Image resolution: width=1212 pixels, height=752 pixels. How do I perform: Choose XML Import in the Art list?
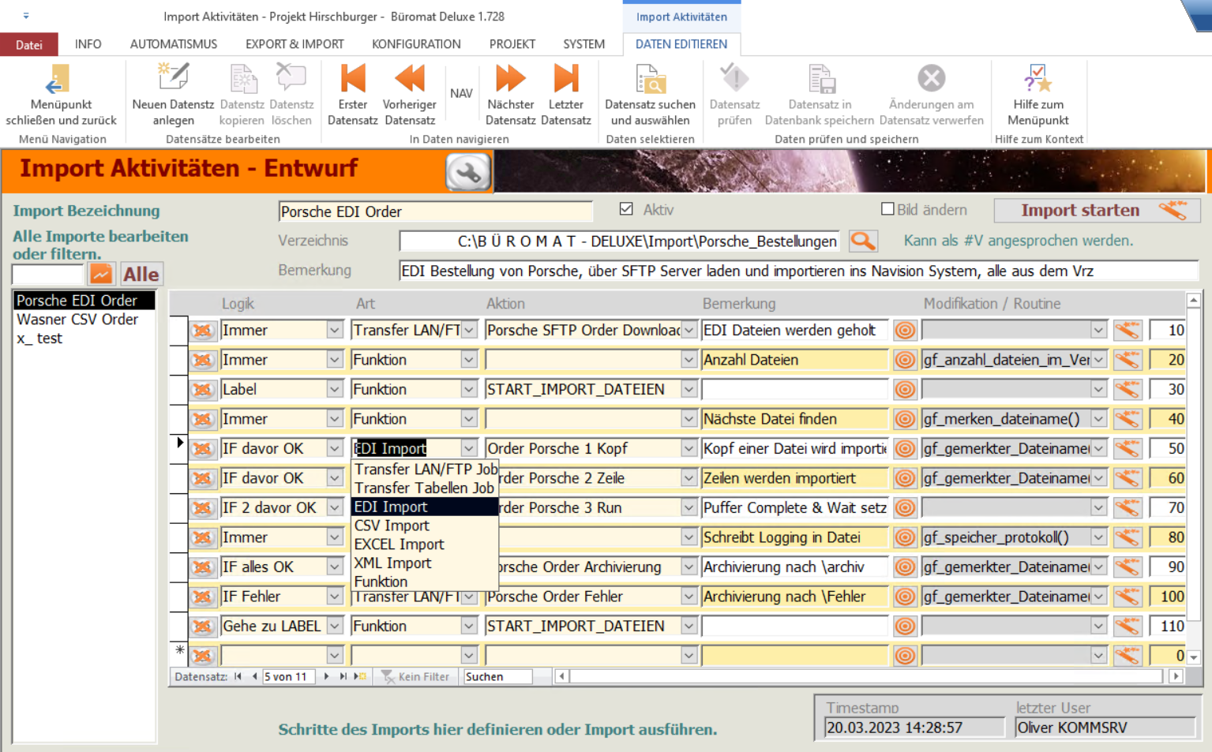392,563
